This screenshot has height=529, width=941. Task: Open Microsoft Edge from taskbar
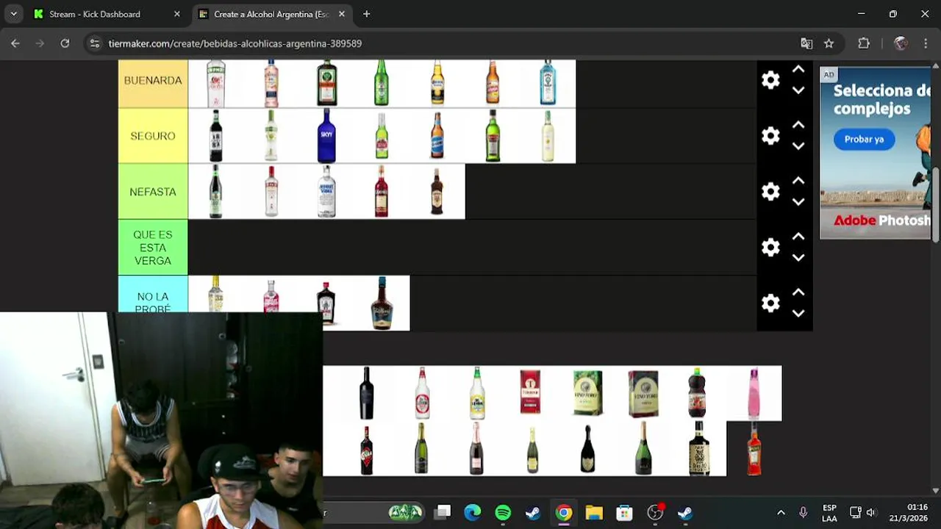472,512
